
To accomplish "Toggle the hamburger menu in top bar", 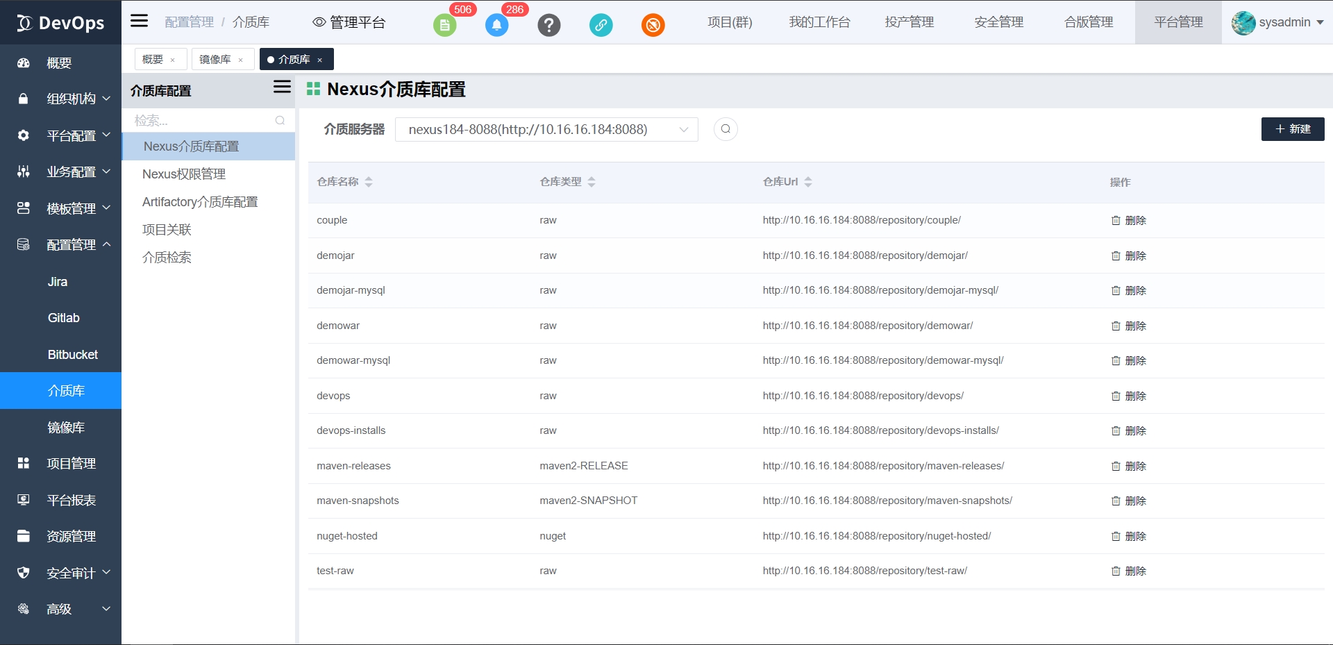I will 140,21.
